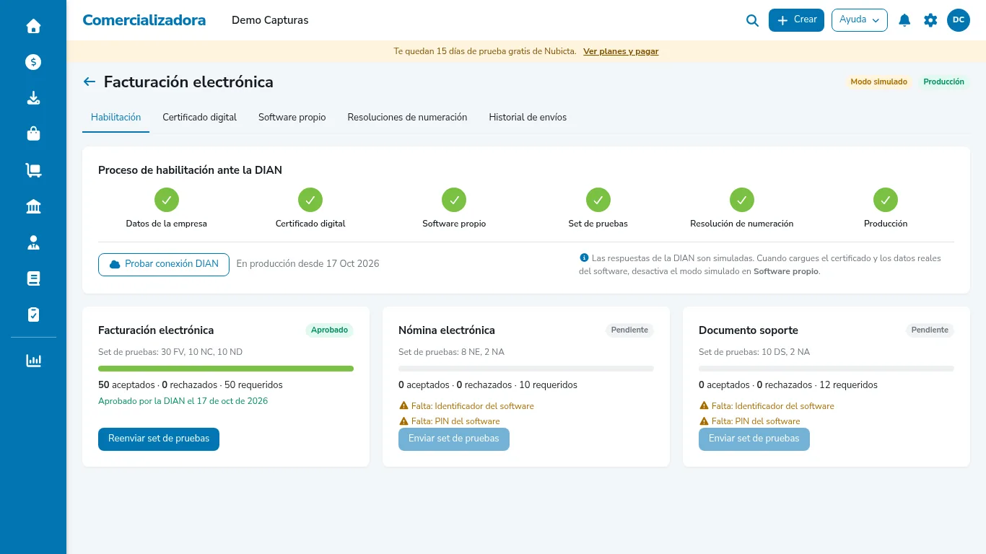Screen dimensions: 986x554
Task: Click Reenviar set de pruebas button
Action: [x=159, y=439]
